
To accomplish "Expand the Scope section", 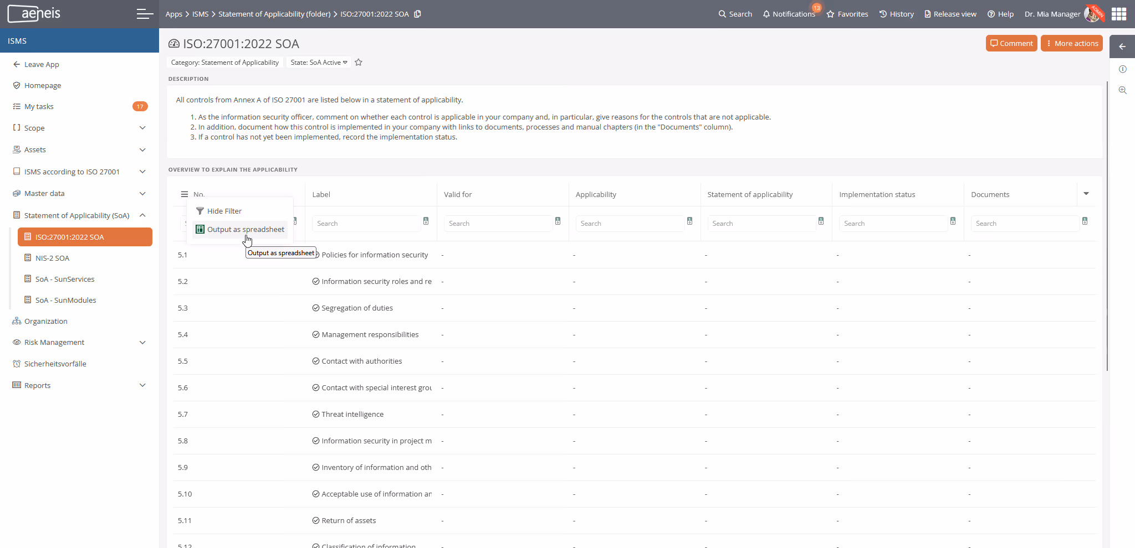I will (142, 128).
